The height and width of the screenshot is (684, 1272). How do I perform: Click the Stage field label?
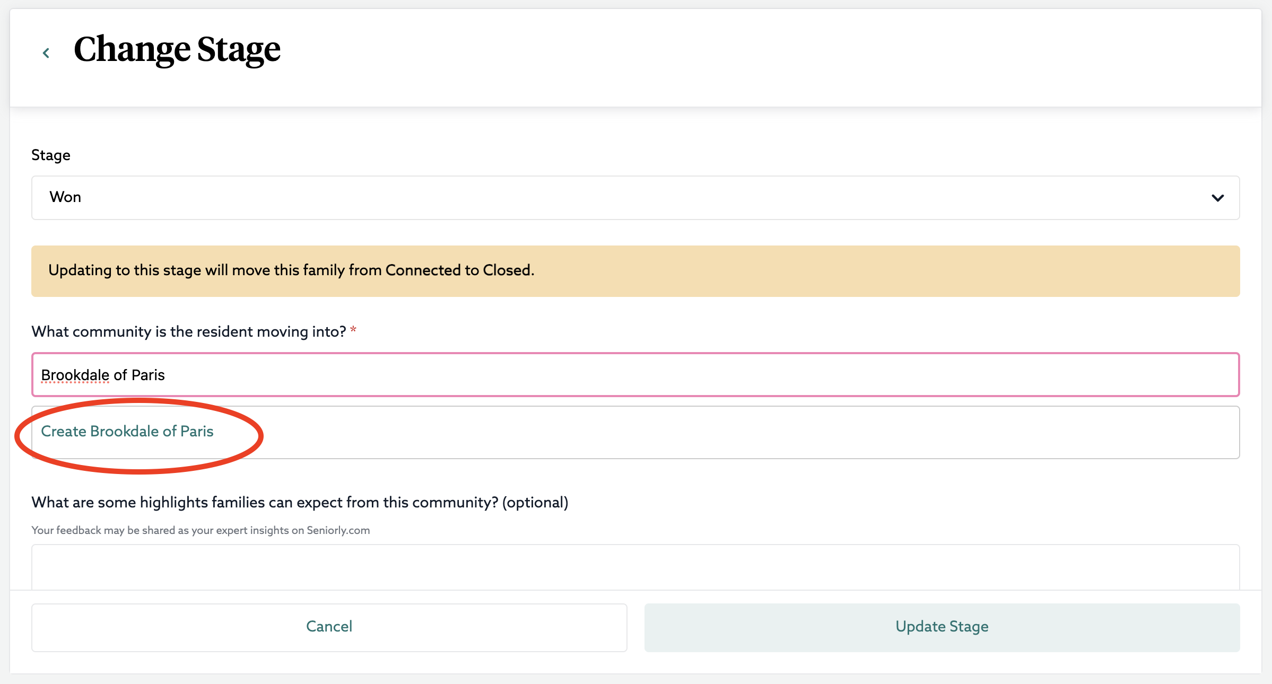[x=51, y=155]
